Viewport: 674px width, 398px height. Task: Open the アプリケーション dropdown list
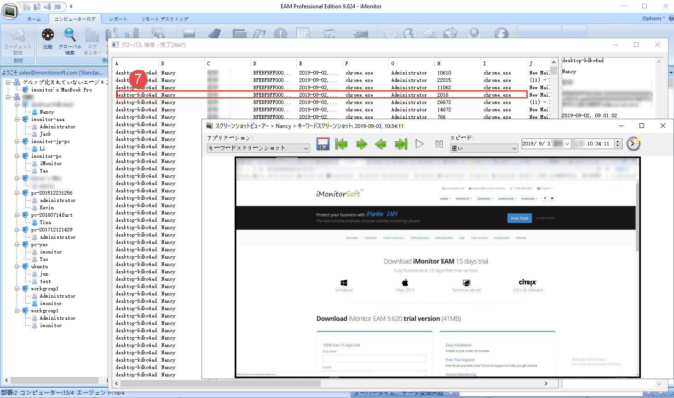(259, 148)
